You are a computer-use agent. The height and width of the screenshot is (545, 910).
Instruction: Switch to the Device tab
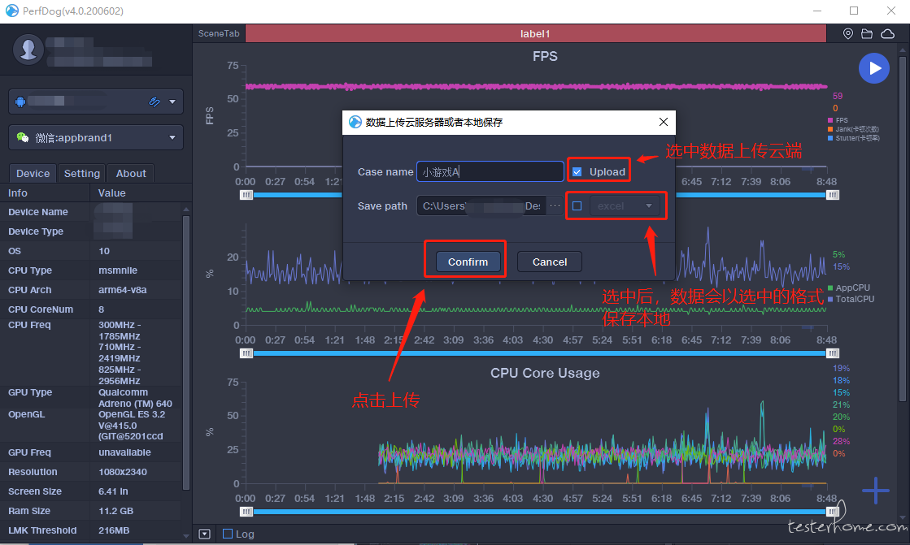(33, 173)
